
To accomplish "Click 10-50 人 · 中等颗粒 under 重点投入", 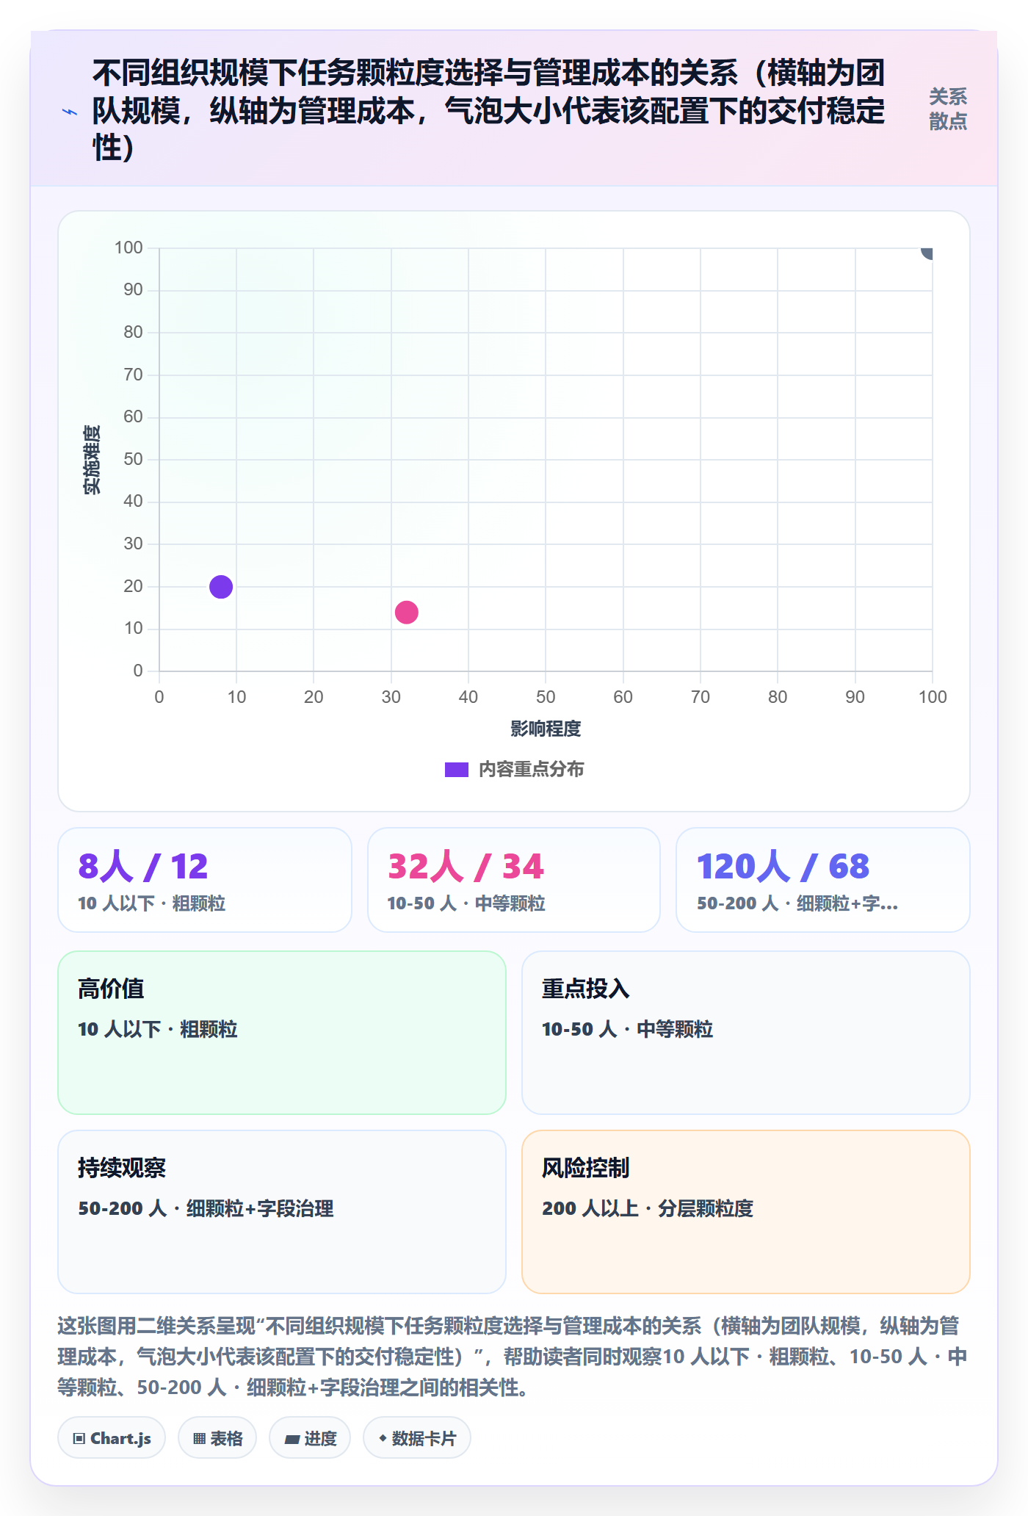I will point(627,1029).
